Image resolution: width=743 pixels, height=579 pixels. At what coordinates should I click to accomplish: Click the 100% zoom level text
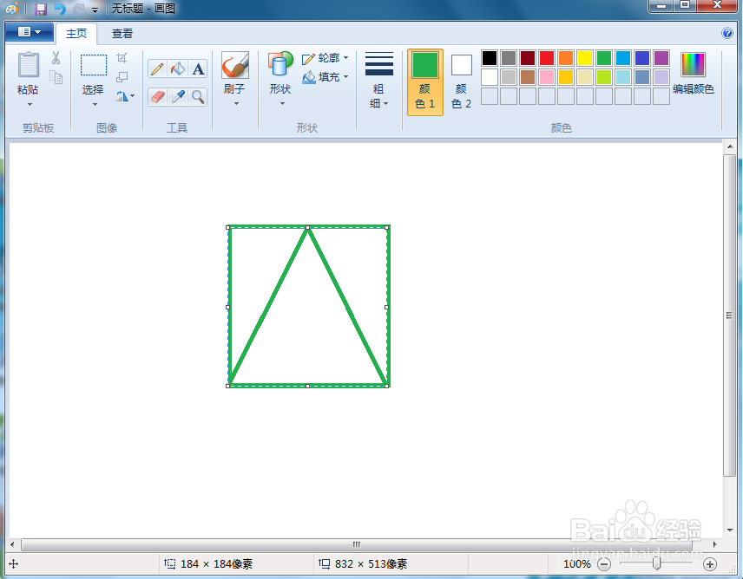coord(576,564)
